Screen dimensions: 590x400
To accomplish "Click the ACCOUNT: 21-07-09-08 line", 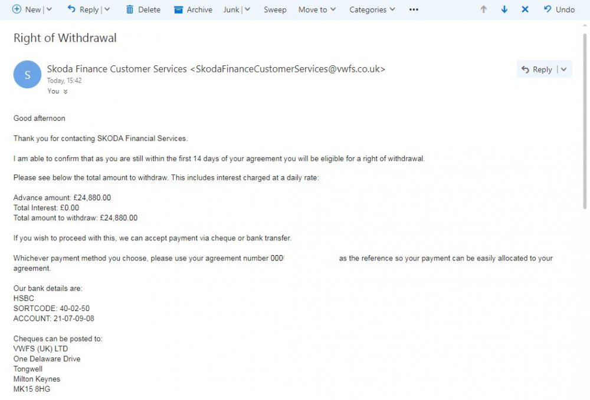I will (54, 319).
